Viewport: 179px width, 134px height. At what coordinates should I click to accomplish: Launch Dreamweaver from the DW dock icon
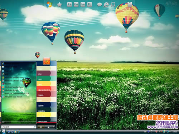tap(83, 5)
